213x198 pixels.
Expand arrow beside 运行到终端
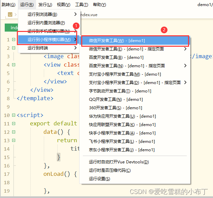coord(75,48)
